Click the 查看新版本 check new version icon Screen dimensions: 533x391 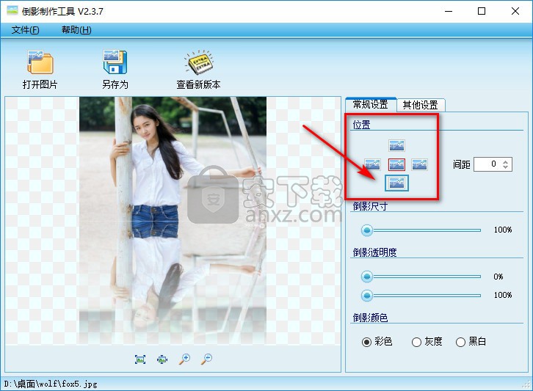(x=198, y=62)
